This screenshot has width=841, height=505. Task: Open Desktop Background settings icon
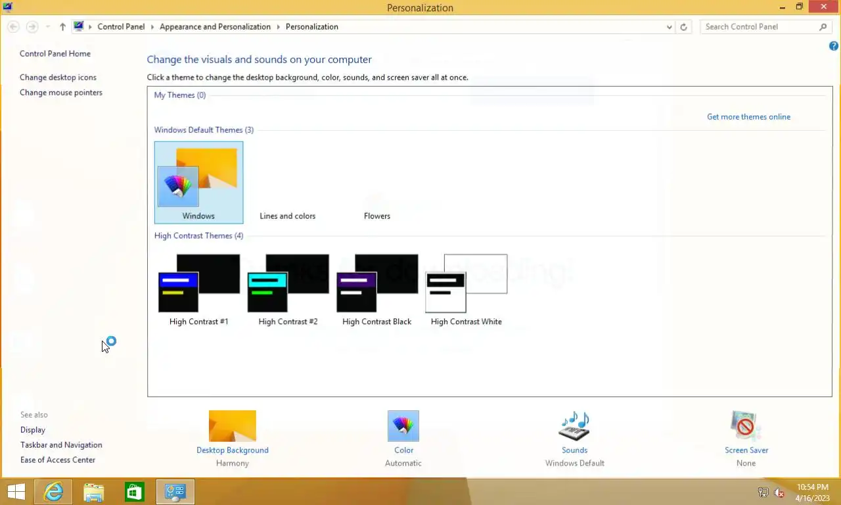coord(232,426)
